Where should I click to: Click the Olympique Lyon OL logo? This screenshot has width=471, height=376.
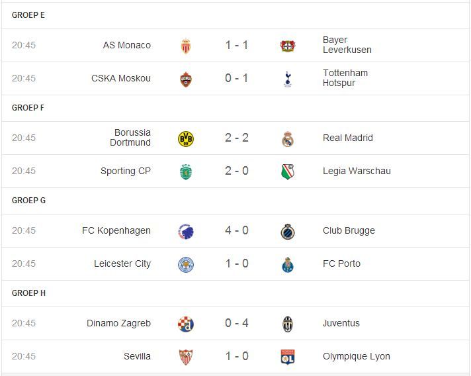[288, 357]
